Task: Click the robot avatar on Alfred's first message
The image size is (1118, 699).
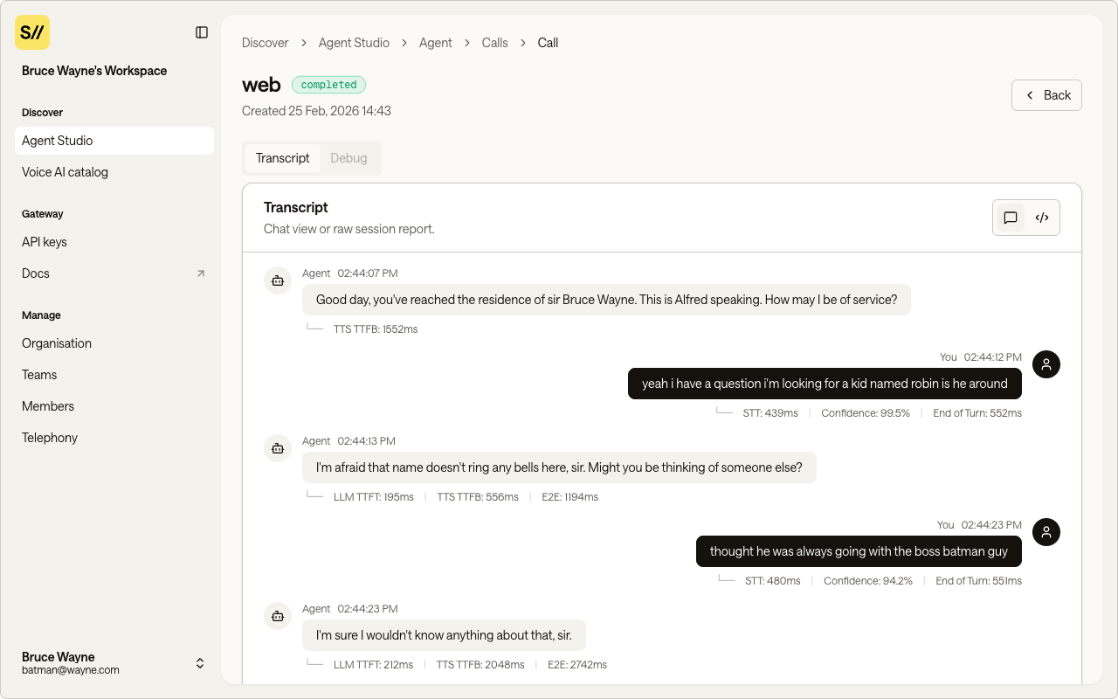Action: point(278,280)
